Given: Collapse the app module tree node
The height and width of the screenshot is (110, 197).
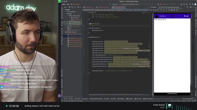Looking at the screenshot, I should [64, 9].
